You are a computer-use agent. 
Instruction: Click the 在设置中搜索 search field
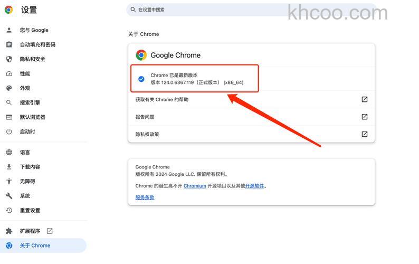click(251, 10)
